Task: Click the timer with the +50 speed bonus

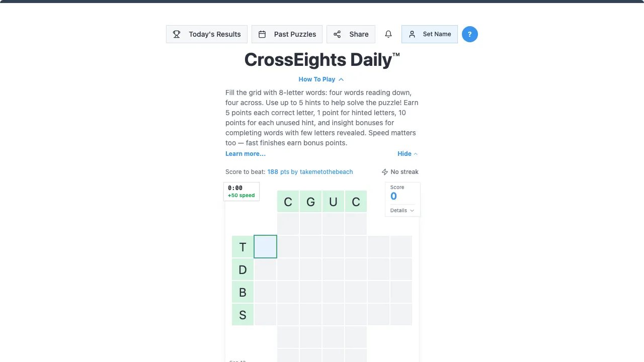Action: (x=242, y=192)
